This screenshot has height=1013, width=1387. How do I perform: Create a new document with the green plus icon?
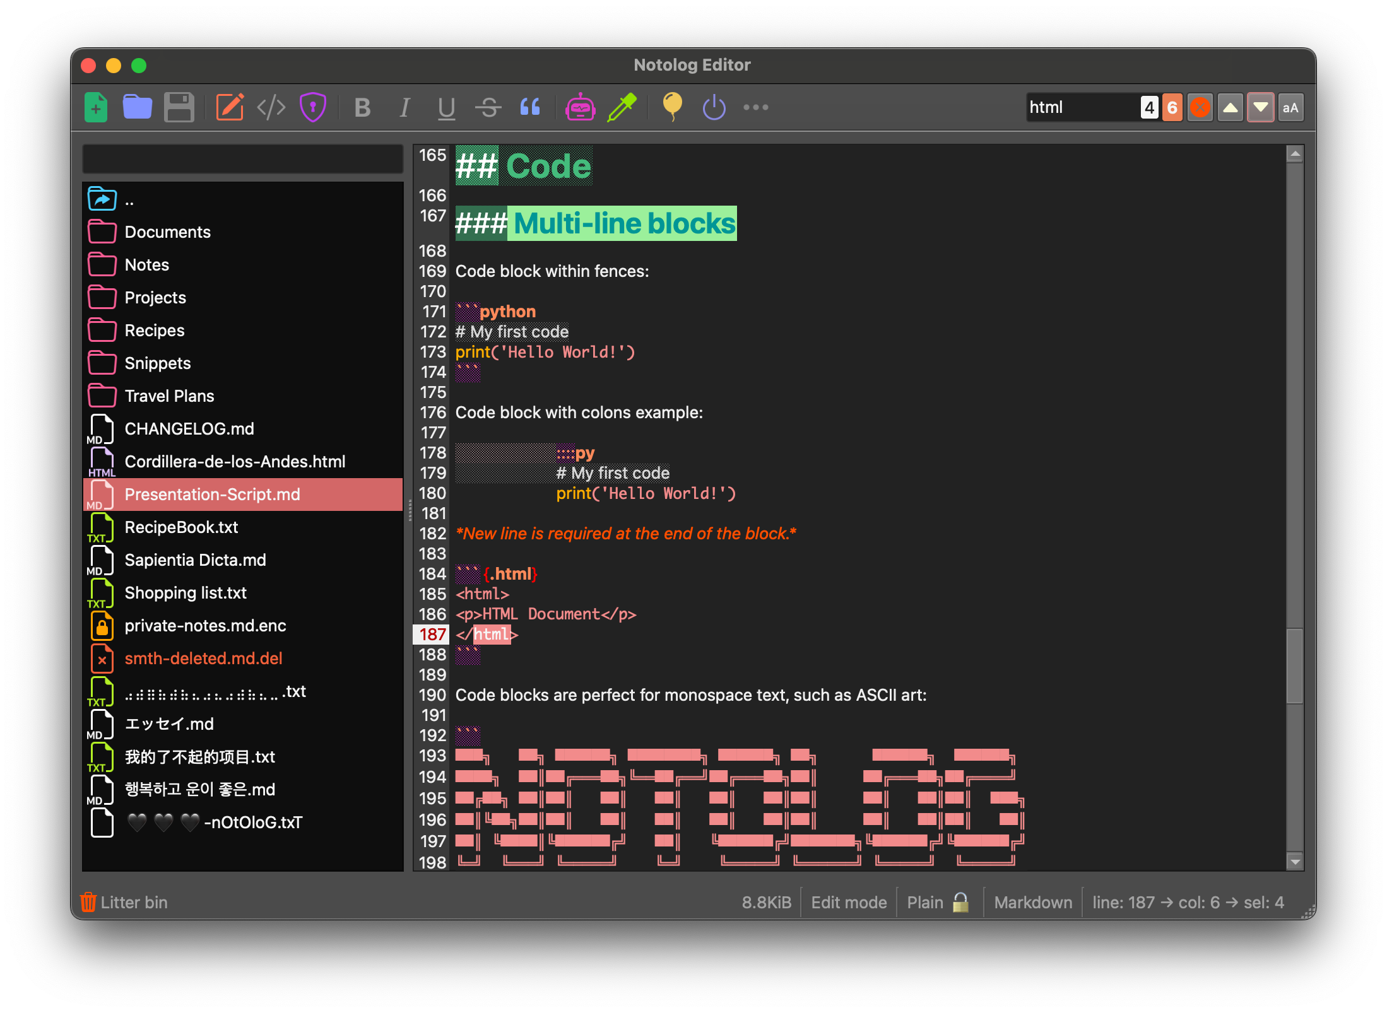96,107
